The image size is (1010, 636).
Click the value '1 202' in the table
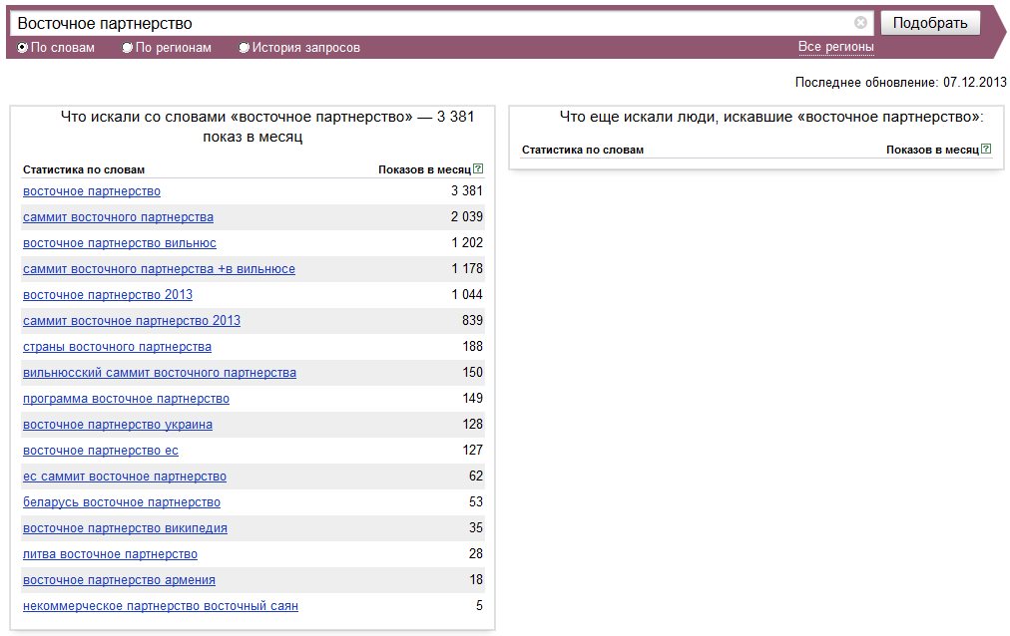467,242
